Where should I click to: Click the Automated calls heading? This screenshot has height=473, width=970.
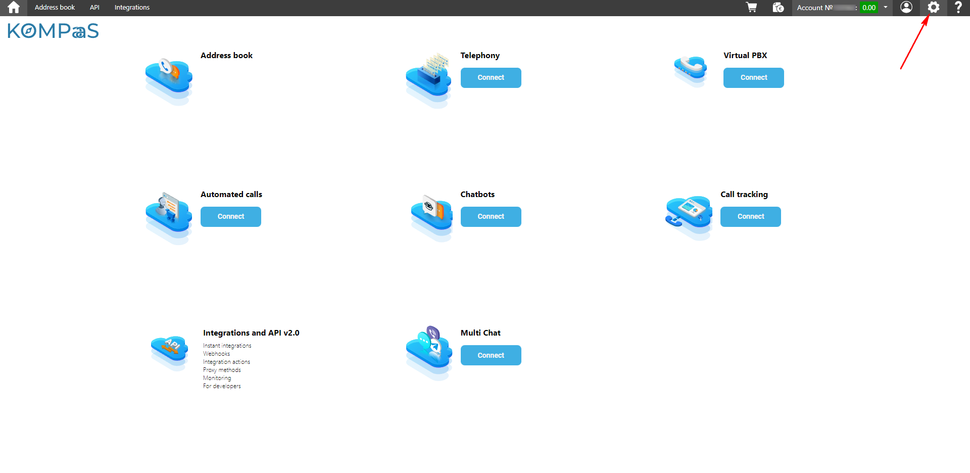231,195
